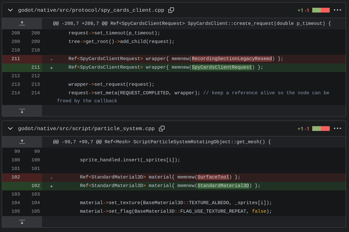Image resolution: width=349 pixels, height=232 pixels.
Task: Expand lines above the create_request hunk
Action: click(22, 23)
